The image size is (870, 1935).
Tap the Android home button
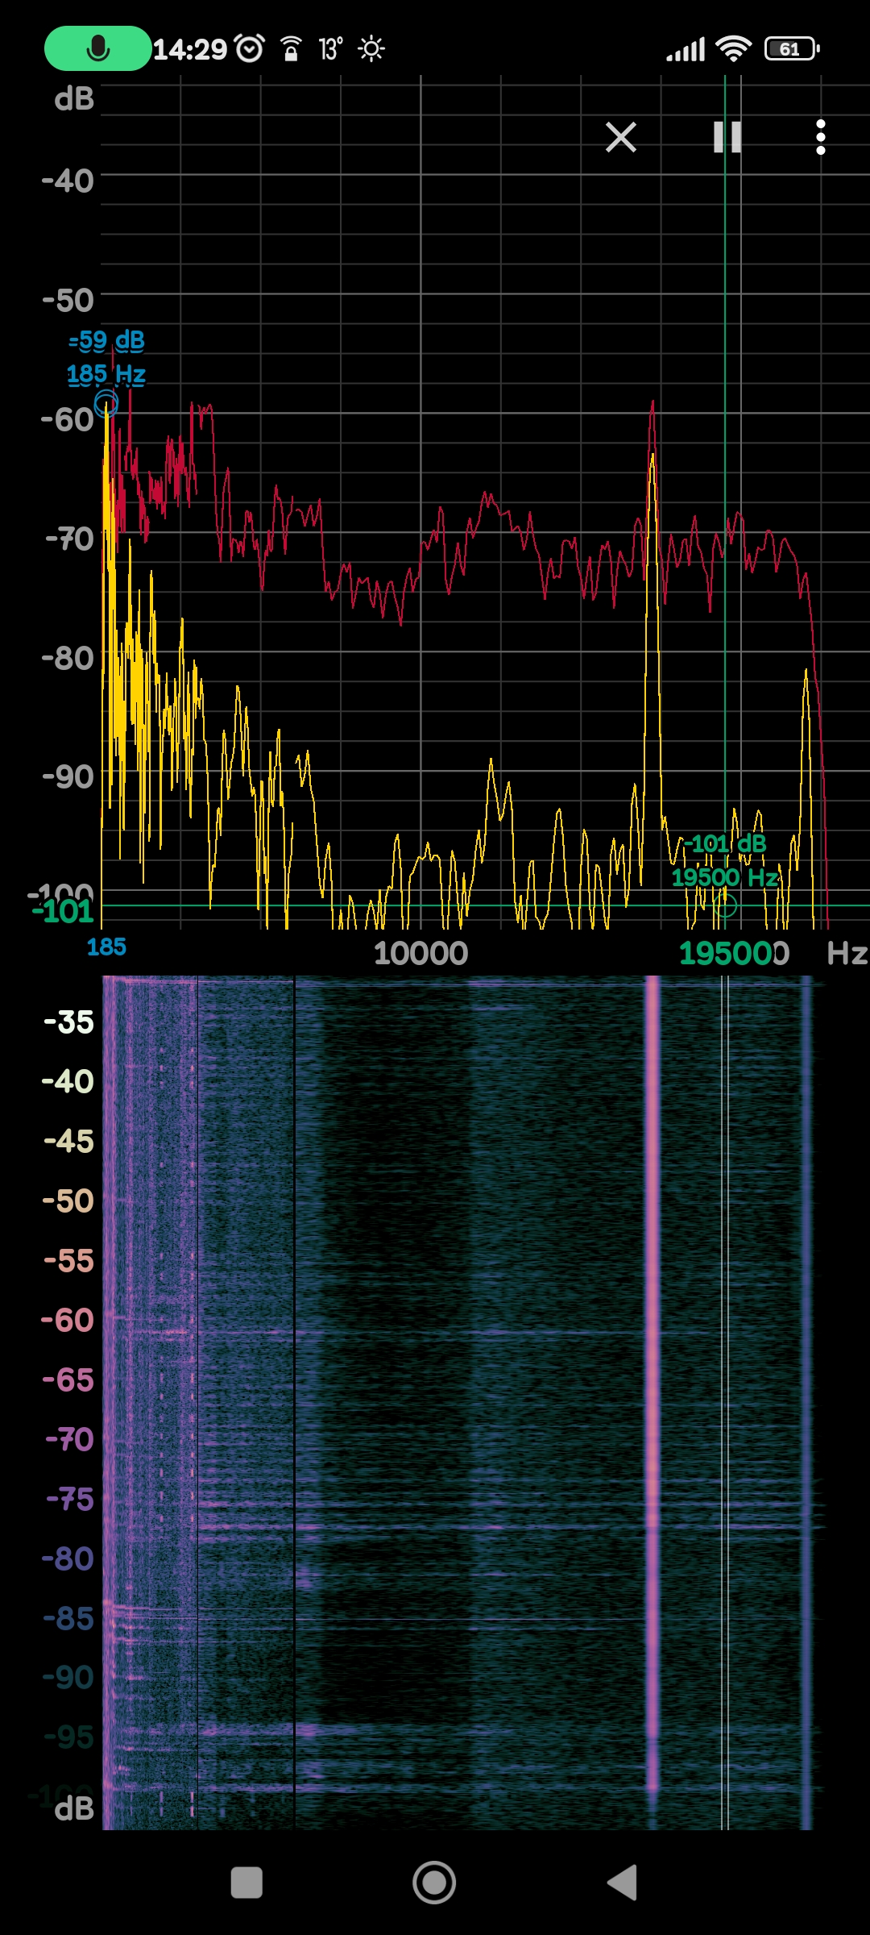point(434,1883)
